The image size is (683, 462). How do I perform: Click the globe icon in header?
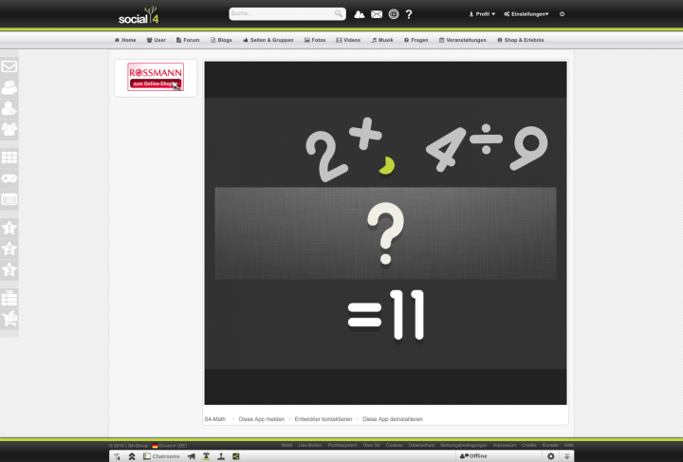(394, 14)
